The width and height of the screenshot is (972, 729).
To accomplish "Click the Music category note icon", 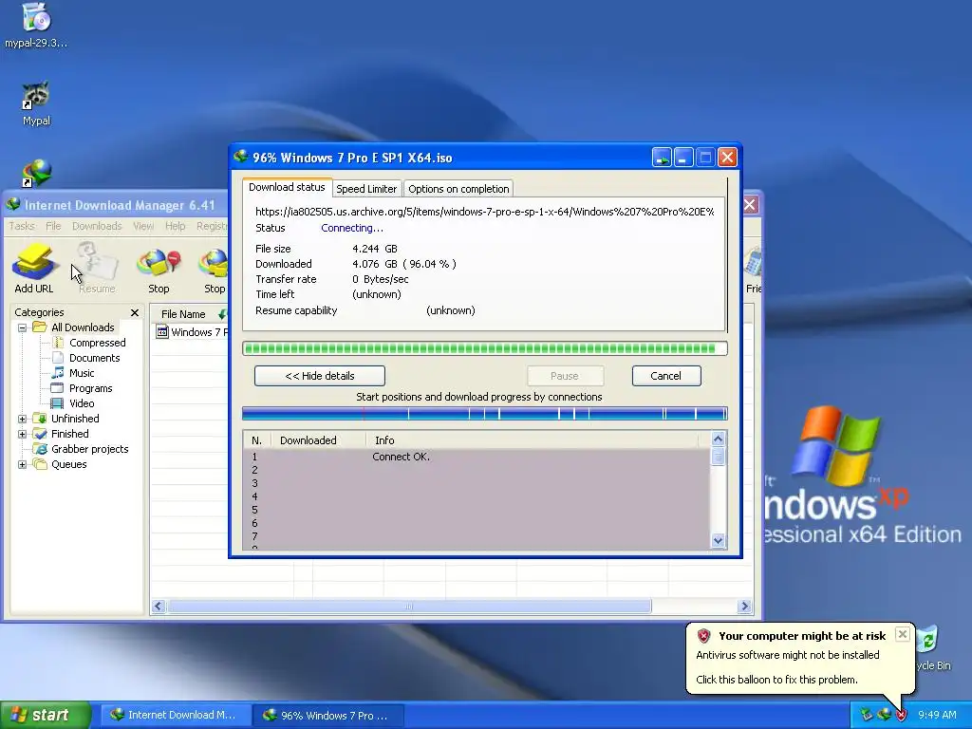I will click(x=58, y=373).
